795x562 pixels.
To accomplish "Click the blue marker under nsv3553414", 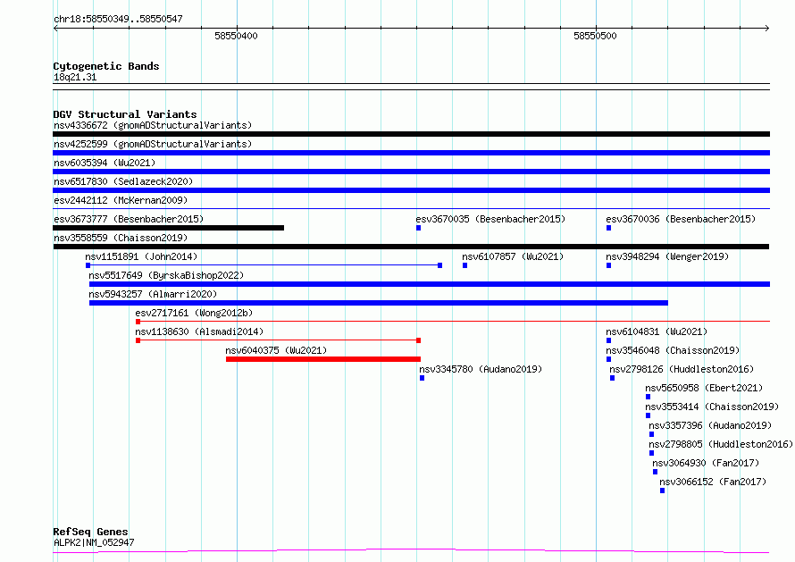I will pos(648,416).
